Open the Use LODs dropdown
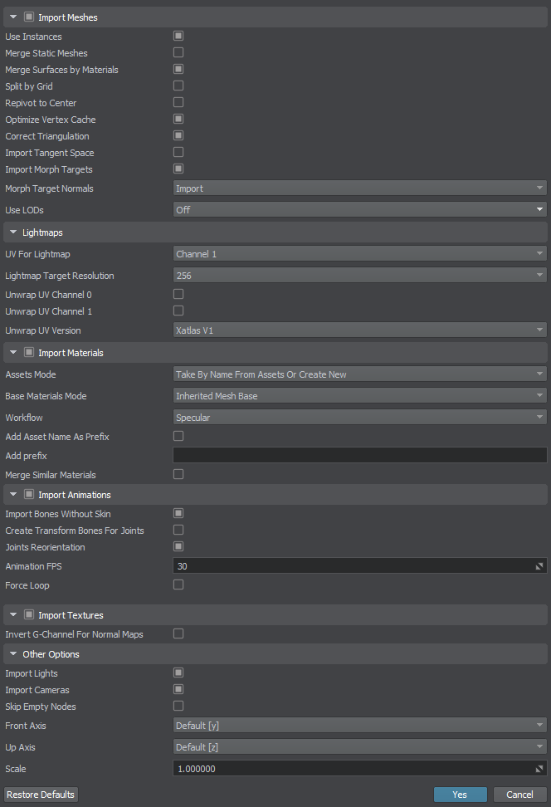 [x=359, y=210]
